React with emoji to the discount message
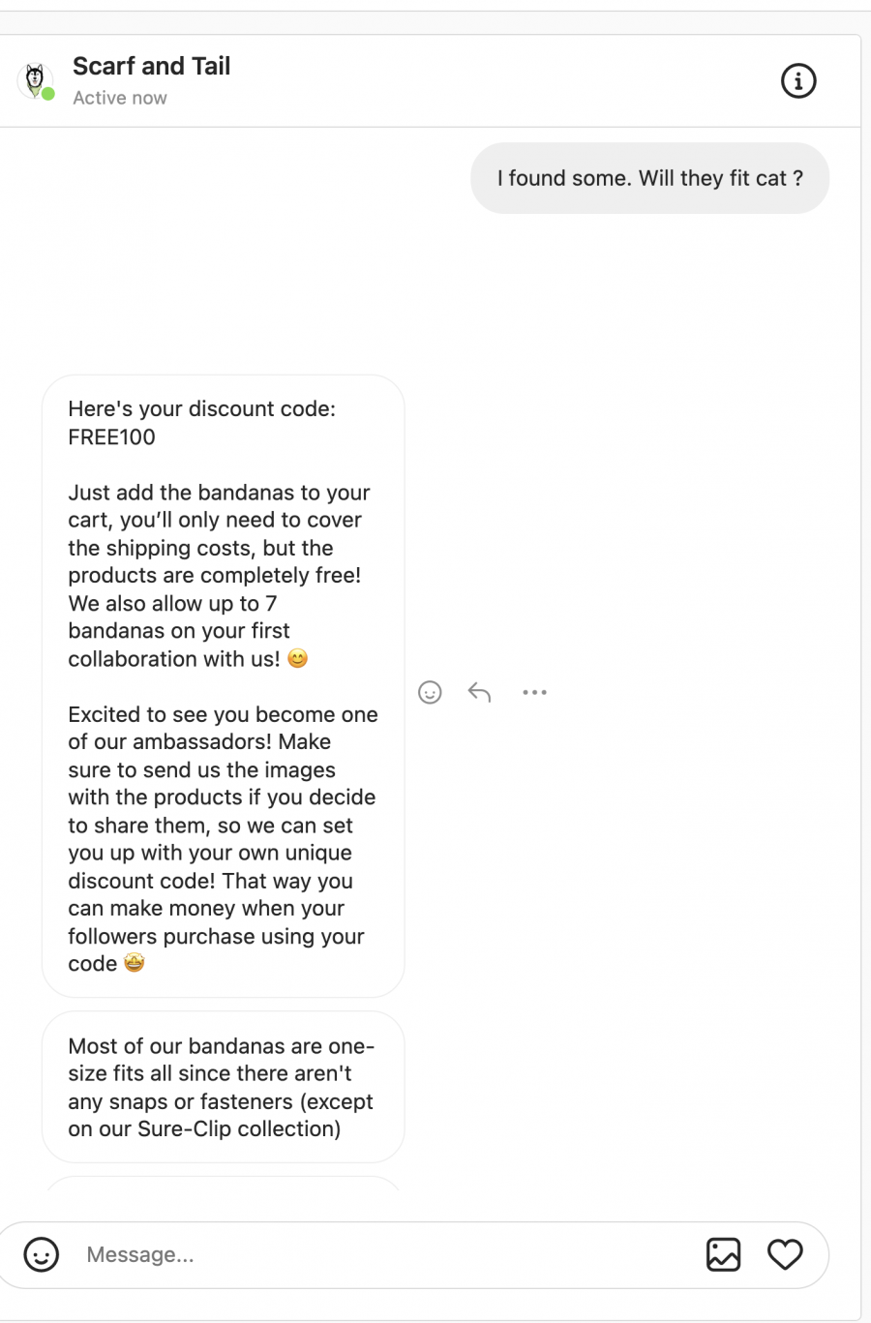Image resolution: width=871 pixels, height=1323 pixels. tap(430, 692)
